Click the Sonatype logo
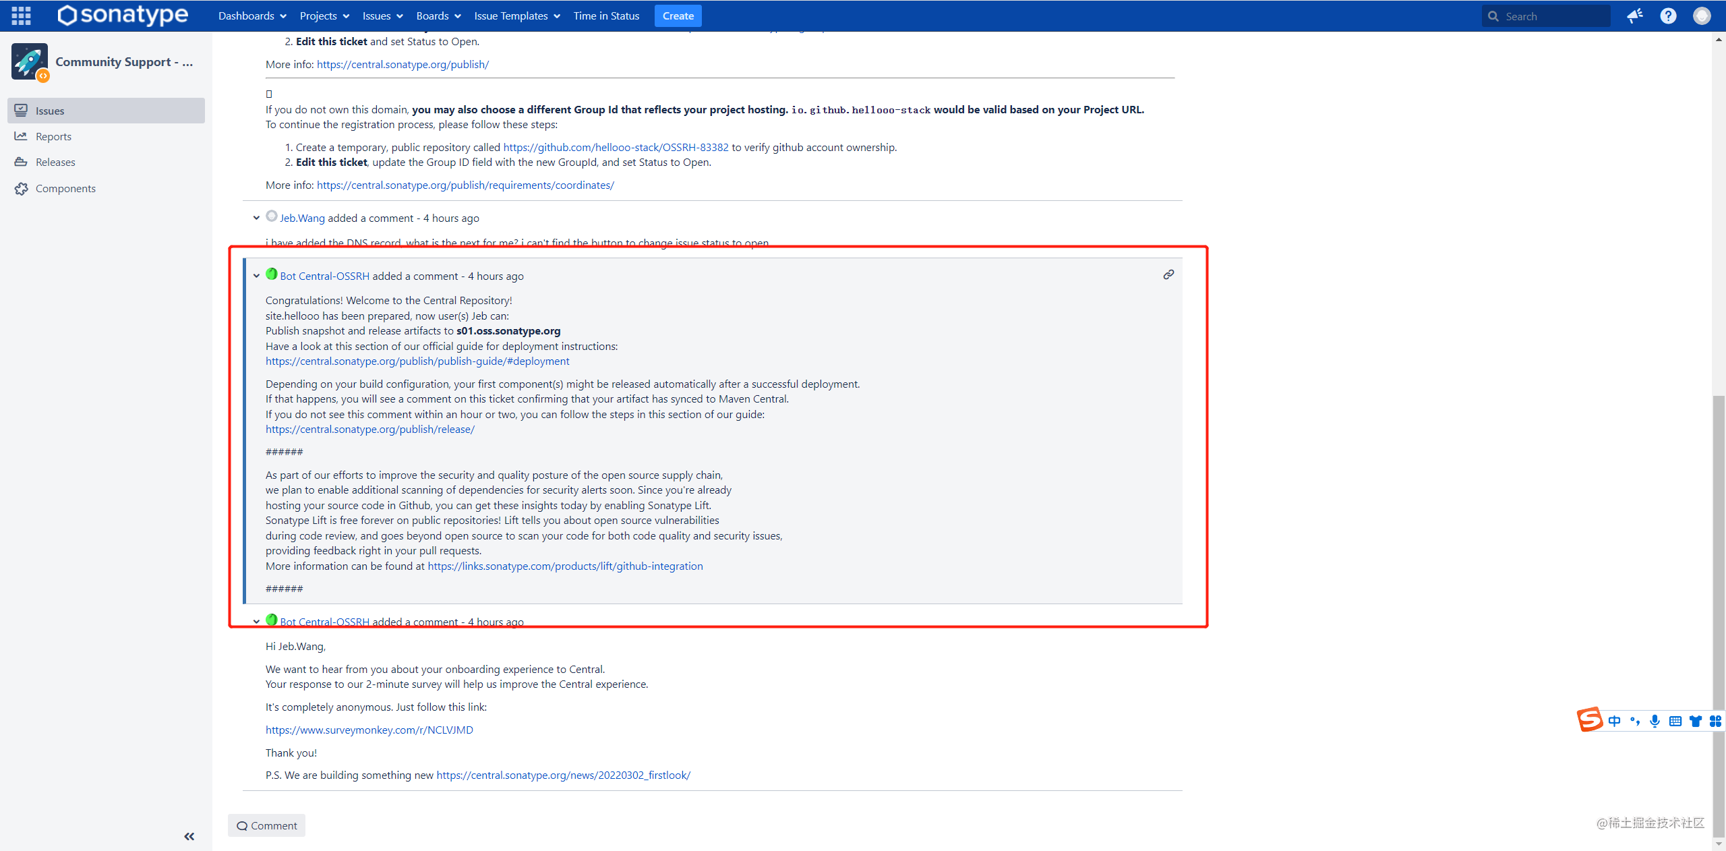 [x=123, y=15]
